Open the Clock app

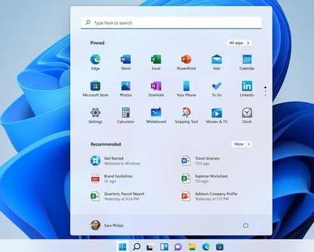tap(247, 115)
